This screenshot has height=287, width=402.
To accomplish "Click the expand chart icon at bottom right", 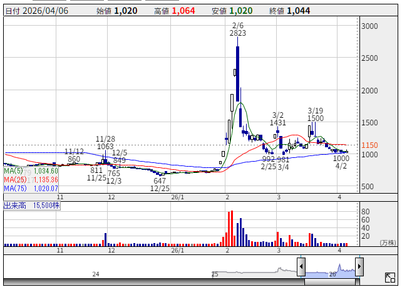I will tap(389, 277).
